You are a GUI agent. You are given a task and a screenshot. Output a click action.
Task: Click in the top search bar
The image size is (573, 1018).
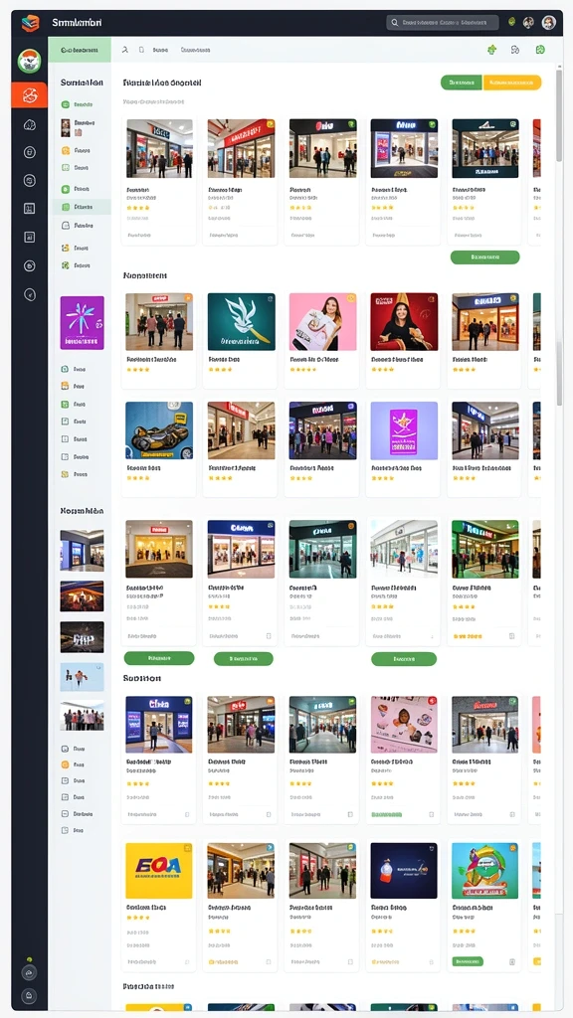coord(443,23)
